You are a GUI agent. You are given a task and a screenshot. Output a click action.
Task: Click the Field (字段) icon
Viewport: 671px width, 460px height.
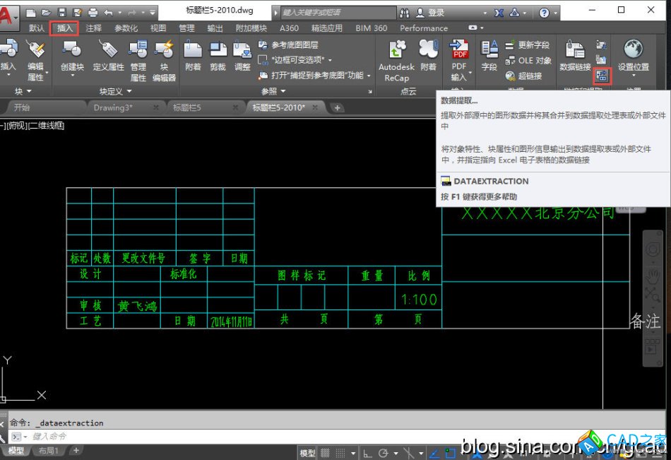pos(489,56)
